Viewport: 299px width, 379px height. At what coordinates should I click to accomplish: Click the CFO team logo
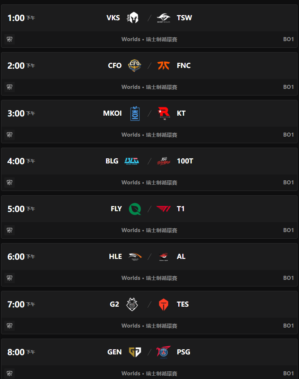click(134, 66)
